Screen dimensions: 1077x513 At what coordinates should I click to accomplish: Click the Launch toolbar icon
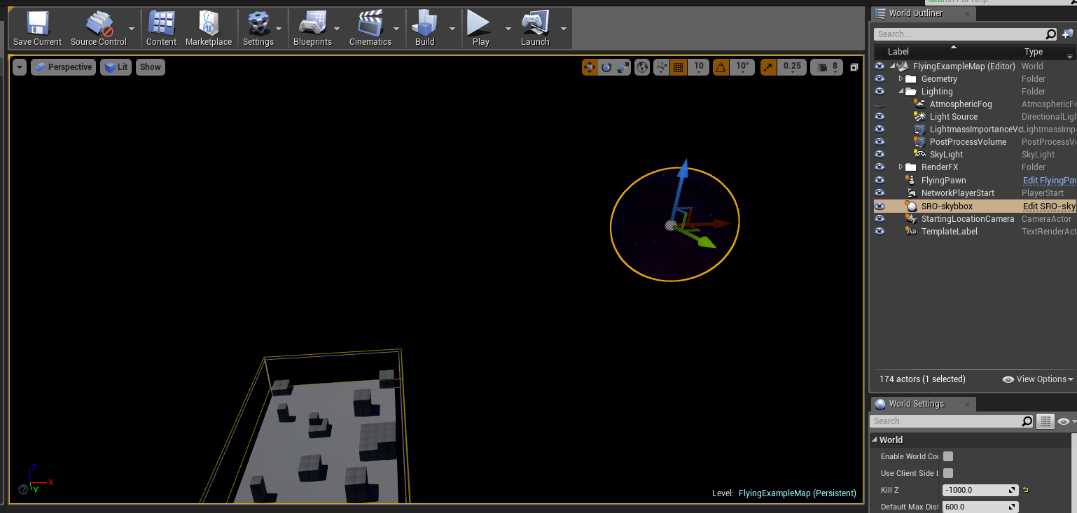(x=535, y=29)
